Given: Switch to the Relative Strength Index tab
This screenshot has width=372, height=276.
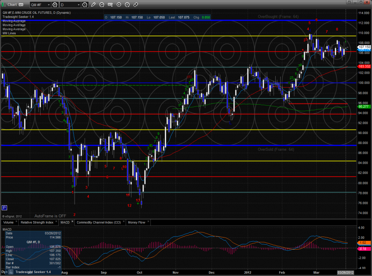Looking at the screenshot, I should click(x=37, y=222).
